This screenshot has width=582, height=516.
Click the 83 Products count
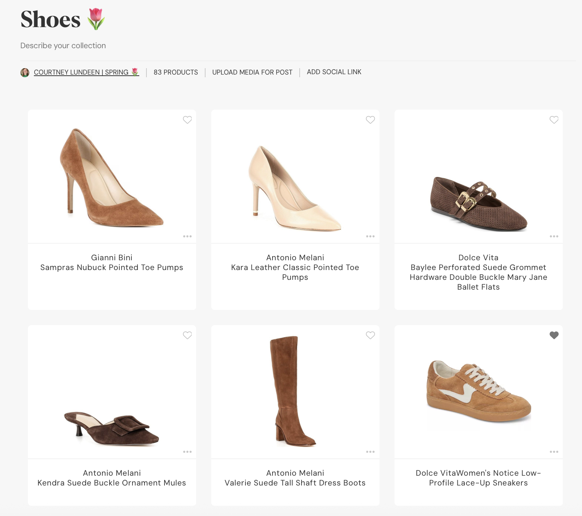(176, 72)
